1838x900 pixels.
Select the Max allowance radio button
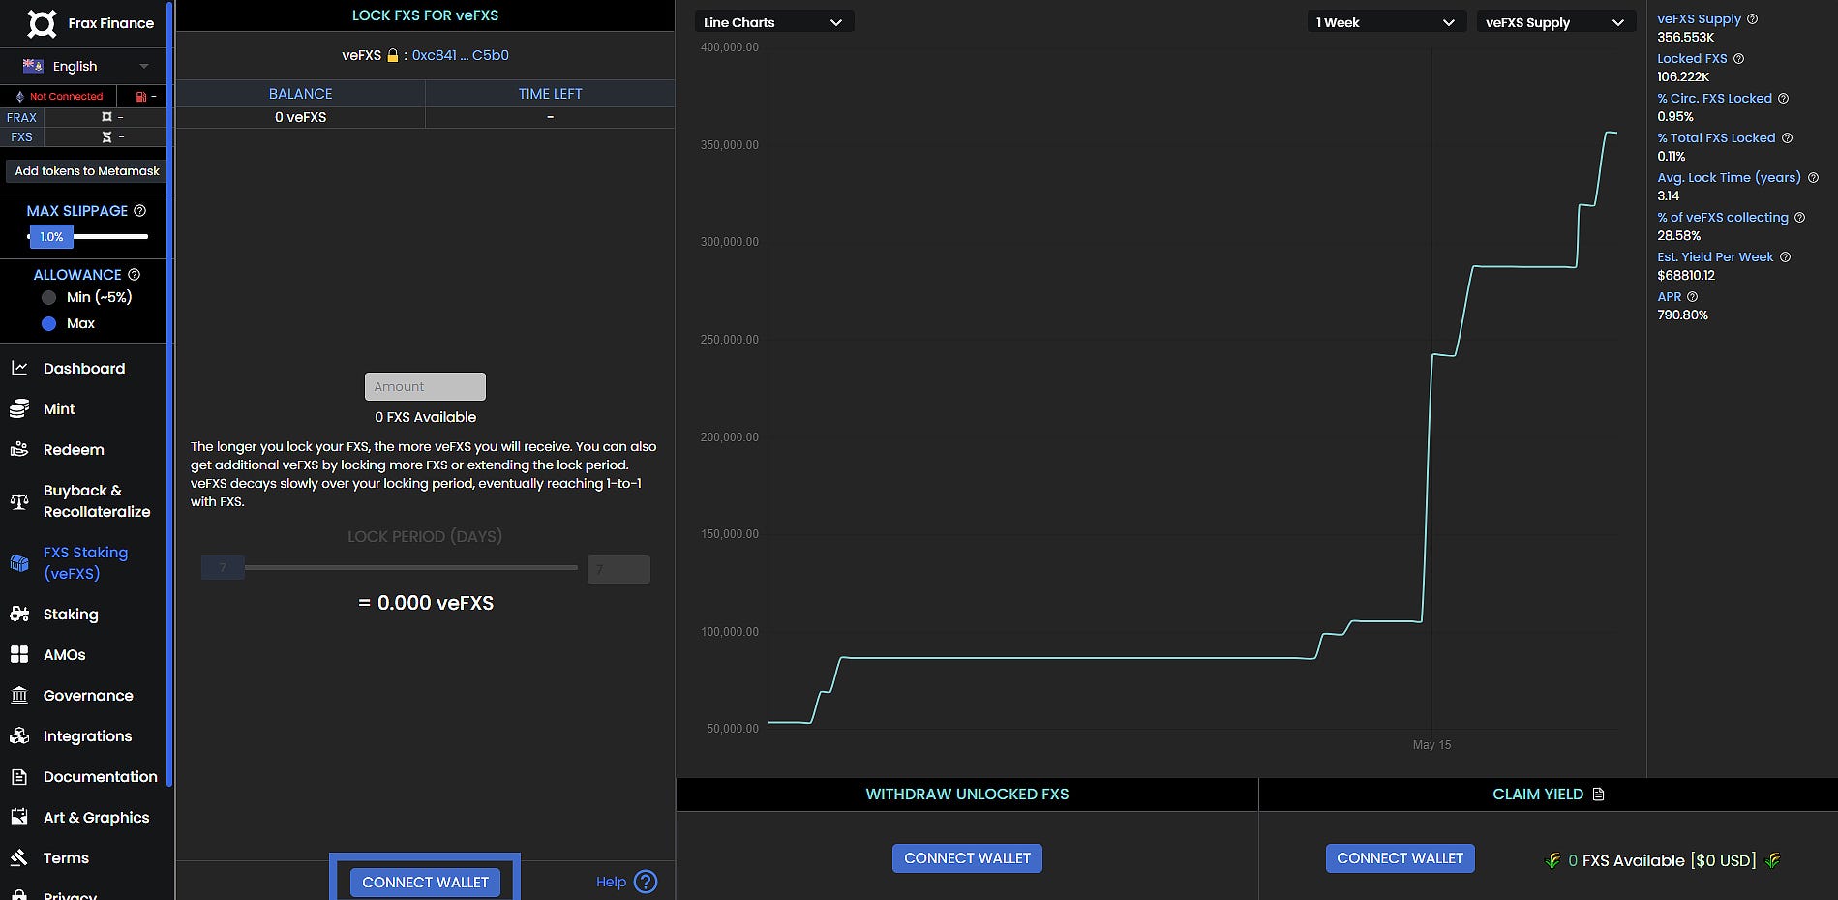(49, 324)
